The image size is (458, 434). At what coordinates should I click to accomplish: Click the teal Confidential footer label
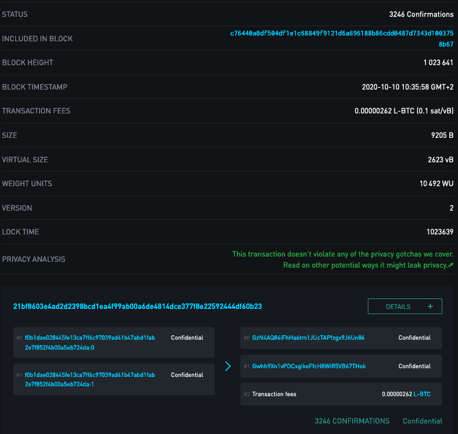coord(423,421)
